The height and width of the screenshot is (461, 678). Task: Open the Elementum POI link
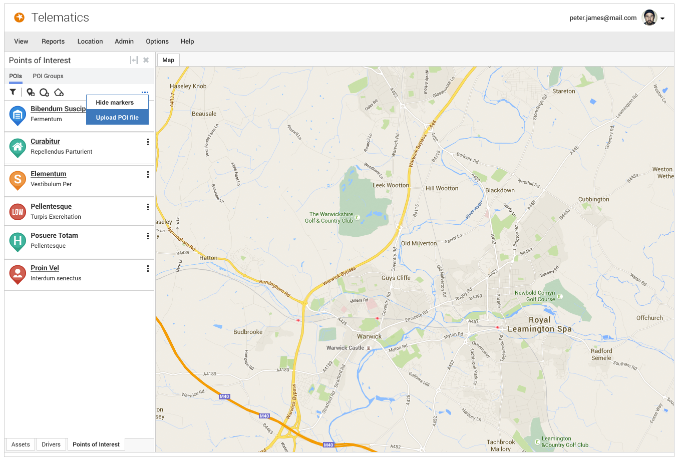tap(48, 174)
